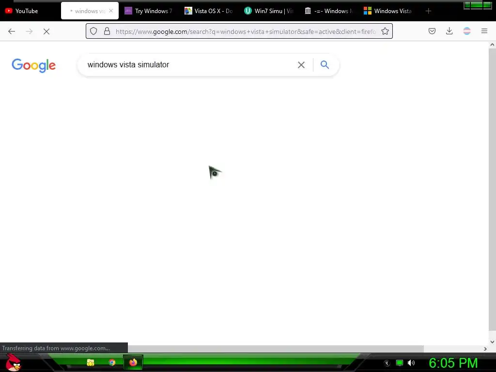Click the Firefox taskbar icon
The height and width of the screenshot is (372, 496).
point(133,362)
